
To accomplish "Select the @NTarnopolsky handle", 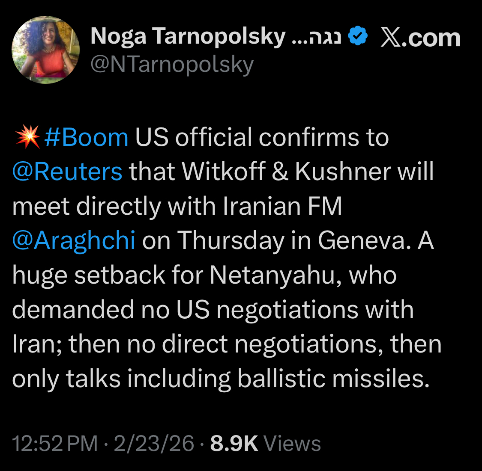I will (x=172, y=65).
